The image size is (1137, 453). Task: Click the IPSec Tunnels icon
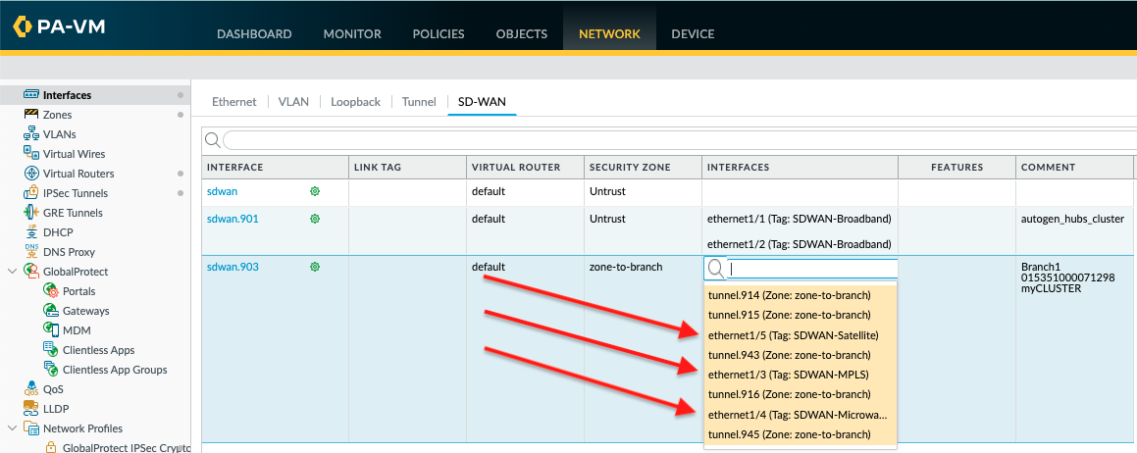(x=31, y=193)
